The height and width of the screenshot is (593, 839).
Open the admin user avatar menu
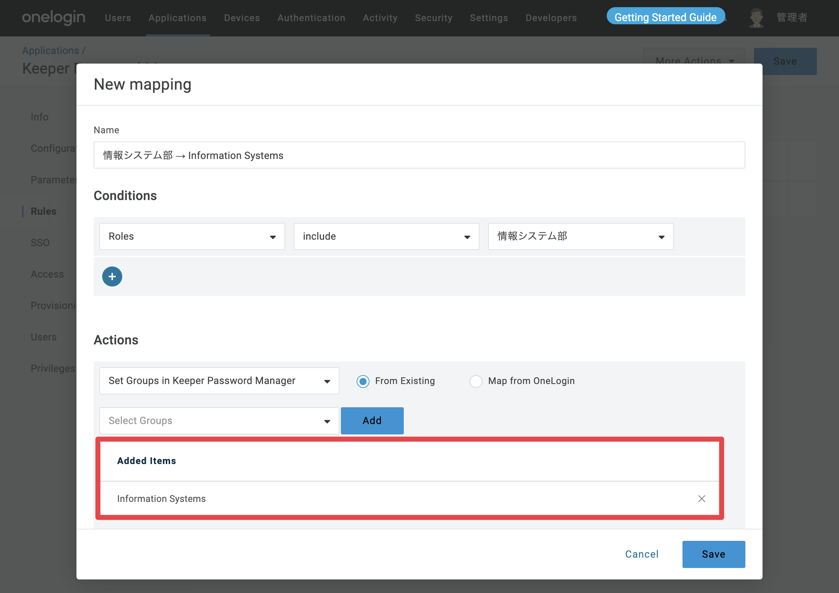pos(756,18)
